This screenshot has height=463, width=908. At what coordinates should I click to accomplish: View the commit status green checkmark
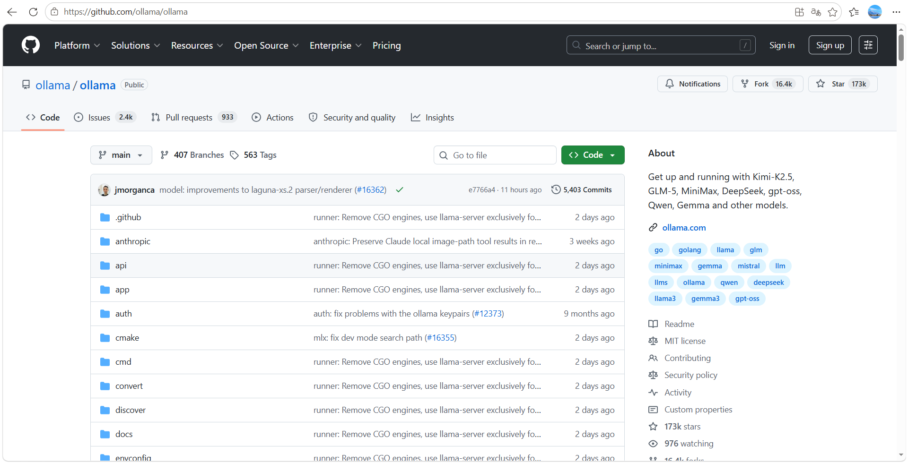(400, 190)
